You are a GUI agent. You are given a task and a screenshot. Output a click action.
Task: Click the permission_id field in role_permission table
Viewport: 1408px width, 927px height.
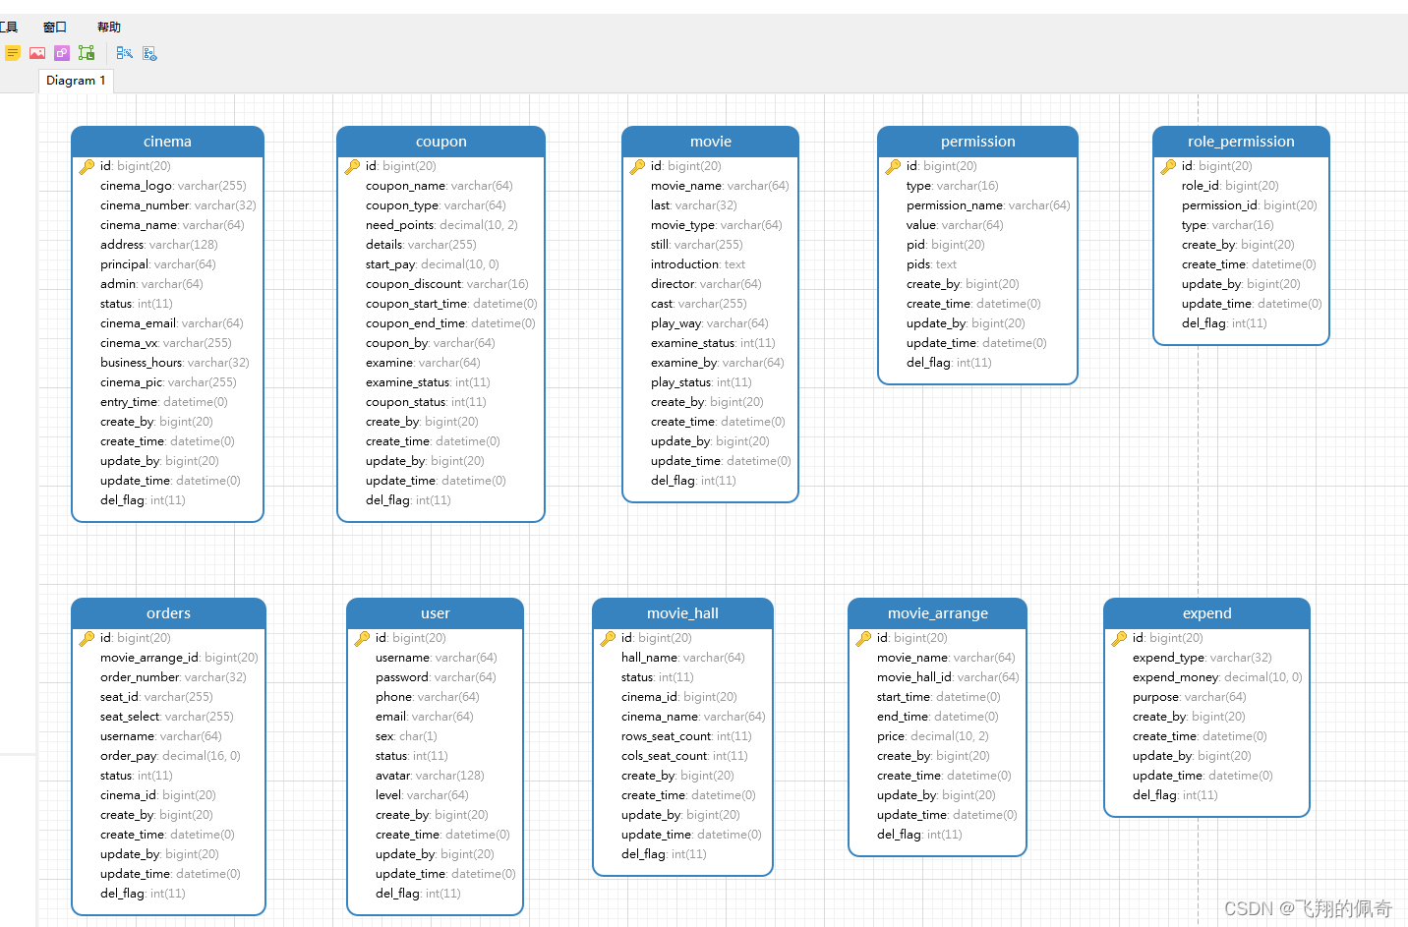coord(1249,205)
